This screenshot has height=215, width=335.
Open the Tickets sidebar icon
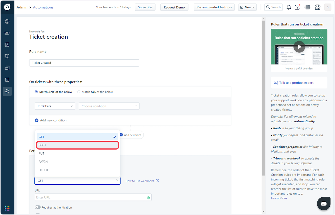[7, 33]
